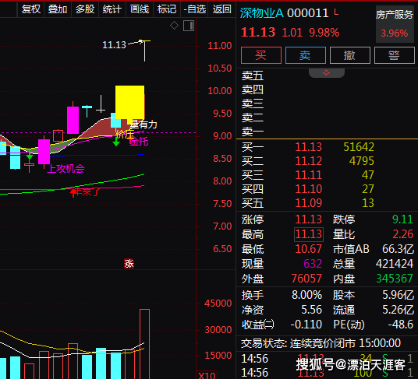Image resolution: width=418 pixels, height=379 pixels.
Task: Click the large yellow candlestick
Action: coord(129,103)
